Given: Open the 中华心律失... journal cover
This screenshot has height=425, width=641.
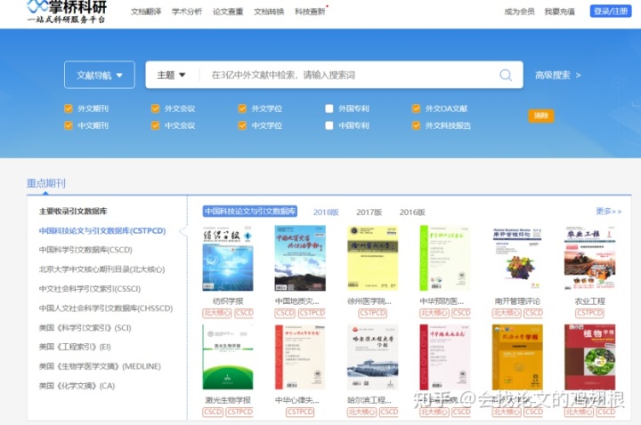Looking at the screenshot, I should click(x=300, y=357).
